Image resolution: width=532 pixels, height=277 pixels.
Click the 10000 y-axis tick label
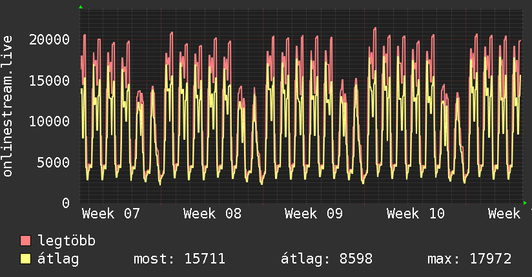coord(50,121)
